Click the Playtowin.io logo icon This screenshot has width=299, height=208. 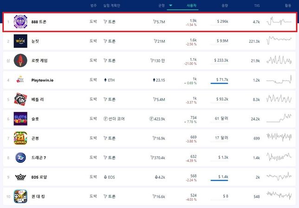click(x=20, y=80)
